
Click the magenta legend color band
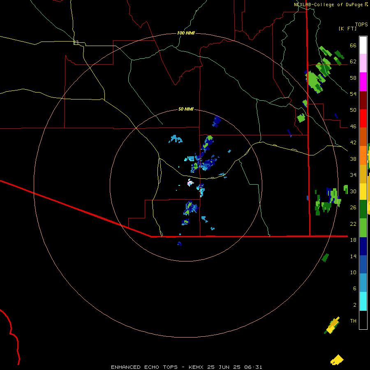click(363, 82)
